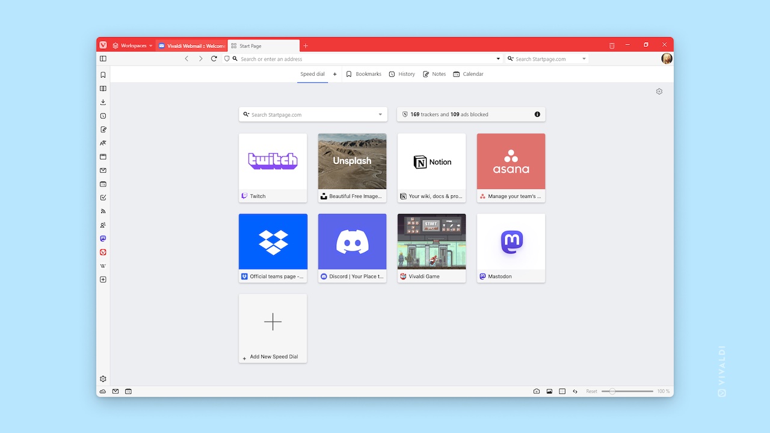770x433 pixels.
Task: Capture a page screenshot from the status bar
Action: click(x=536, y=391)
